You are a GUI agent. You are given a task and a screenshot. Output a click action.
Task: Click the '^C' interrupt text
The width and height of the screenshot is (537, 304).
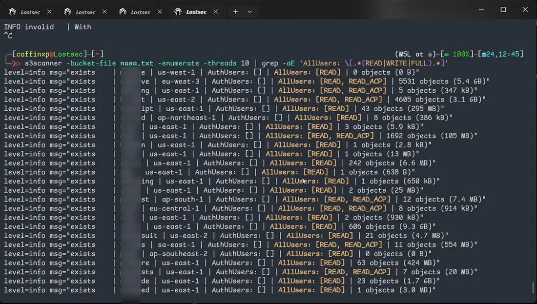[8, 36]
